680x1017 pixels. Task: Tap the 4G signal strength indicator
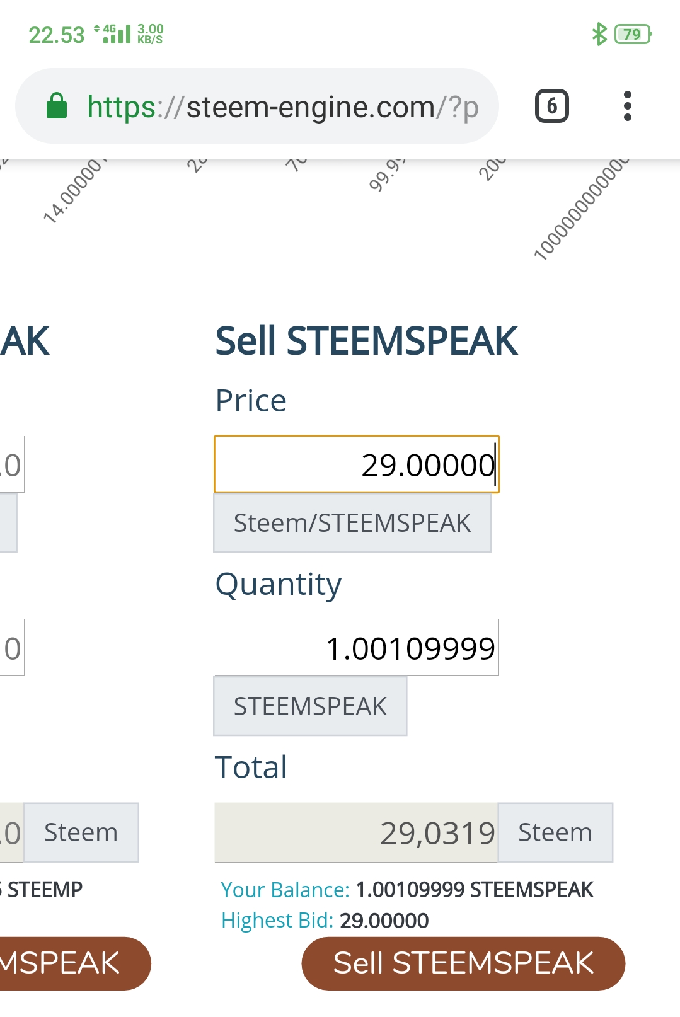coord(112,34)
